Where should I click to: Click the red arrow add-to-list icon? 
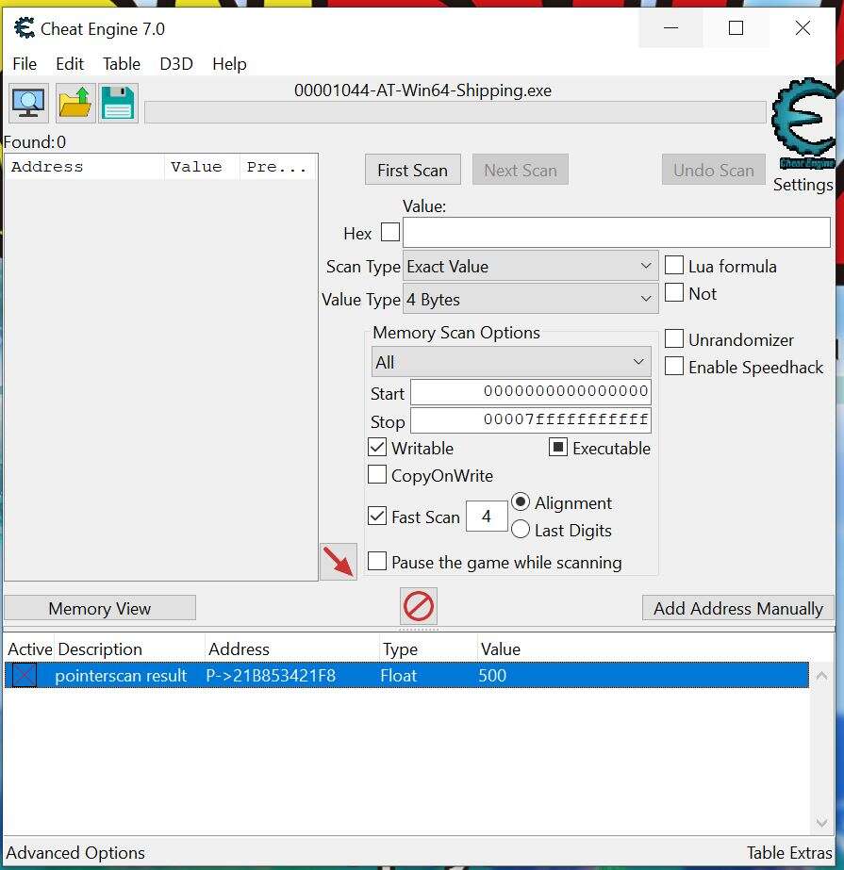pyautogui.click(x=338, y=562)
